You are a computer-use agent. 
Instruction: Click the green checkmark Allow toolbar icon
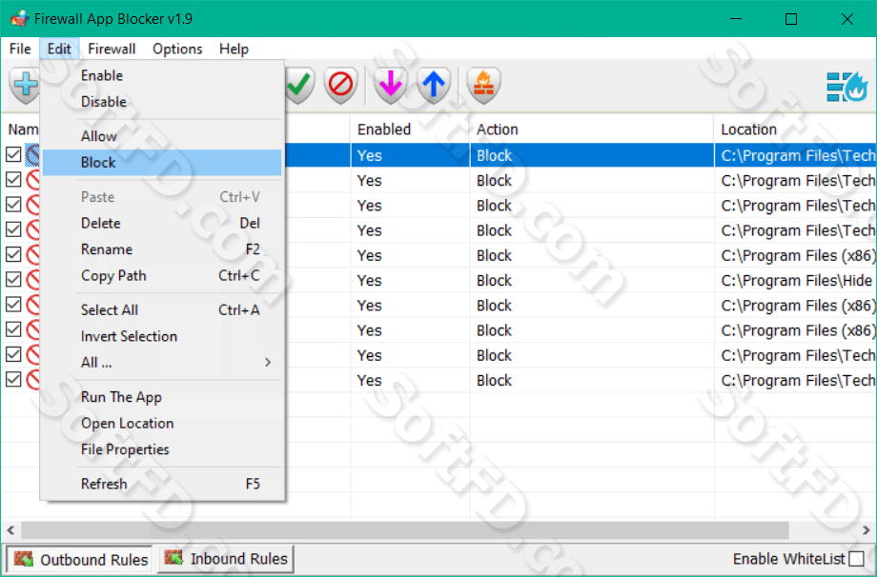[299, 85]
